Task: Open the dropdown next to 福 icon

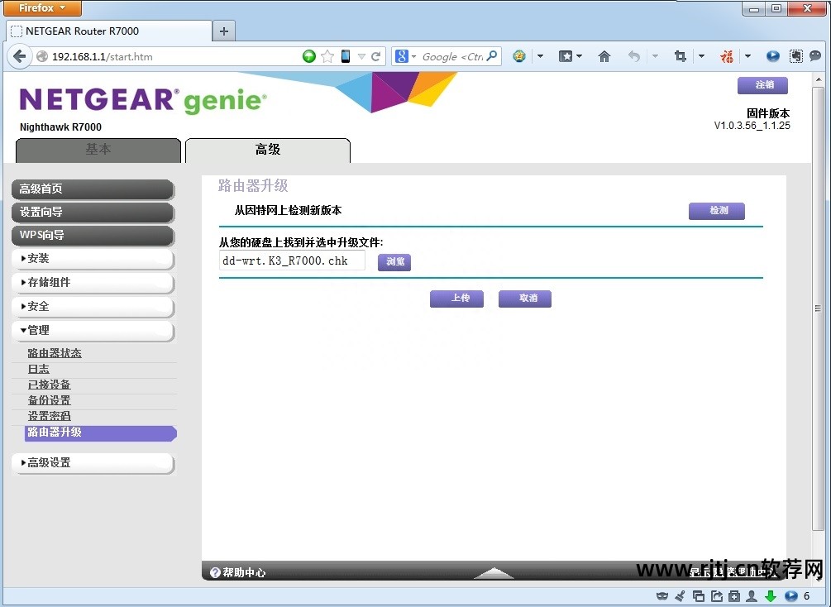Action: (x=747, y=55)
